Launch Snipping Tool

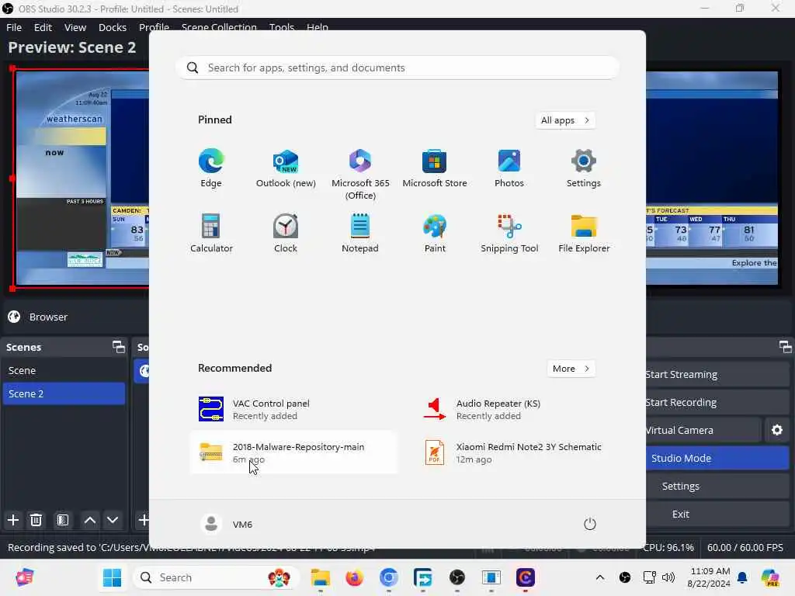(x=509, y=233)
